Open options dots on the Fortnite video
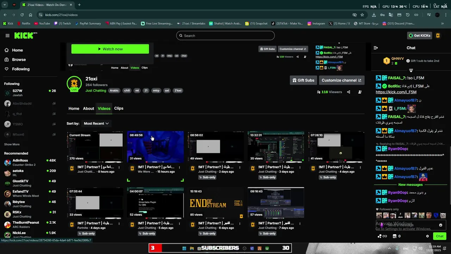This screenshot has height=254, width=451. pos(119,224)
